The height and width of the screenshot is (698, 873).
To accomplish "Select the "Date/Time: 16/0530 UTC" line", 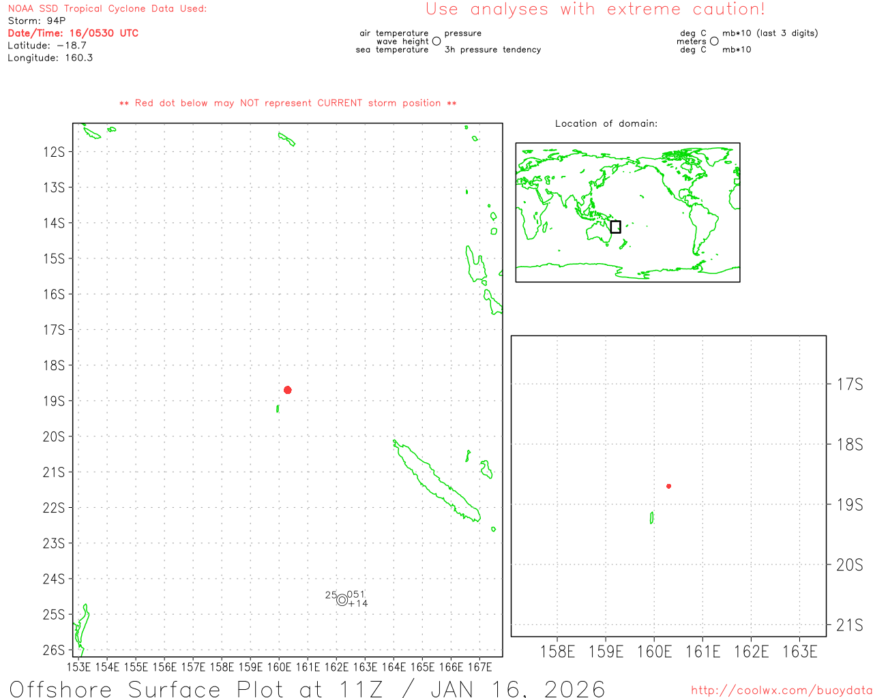I will pyautogui.click(x=73, y=33).
